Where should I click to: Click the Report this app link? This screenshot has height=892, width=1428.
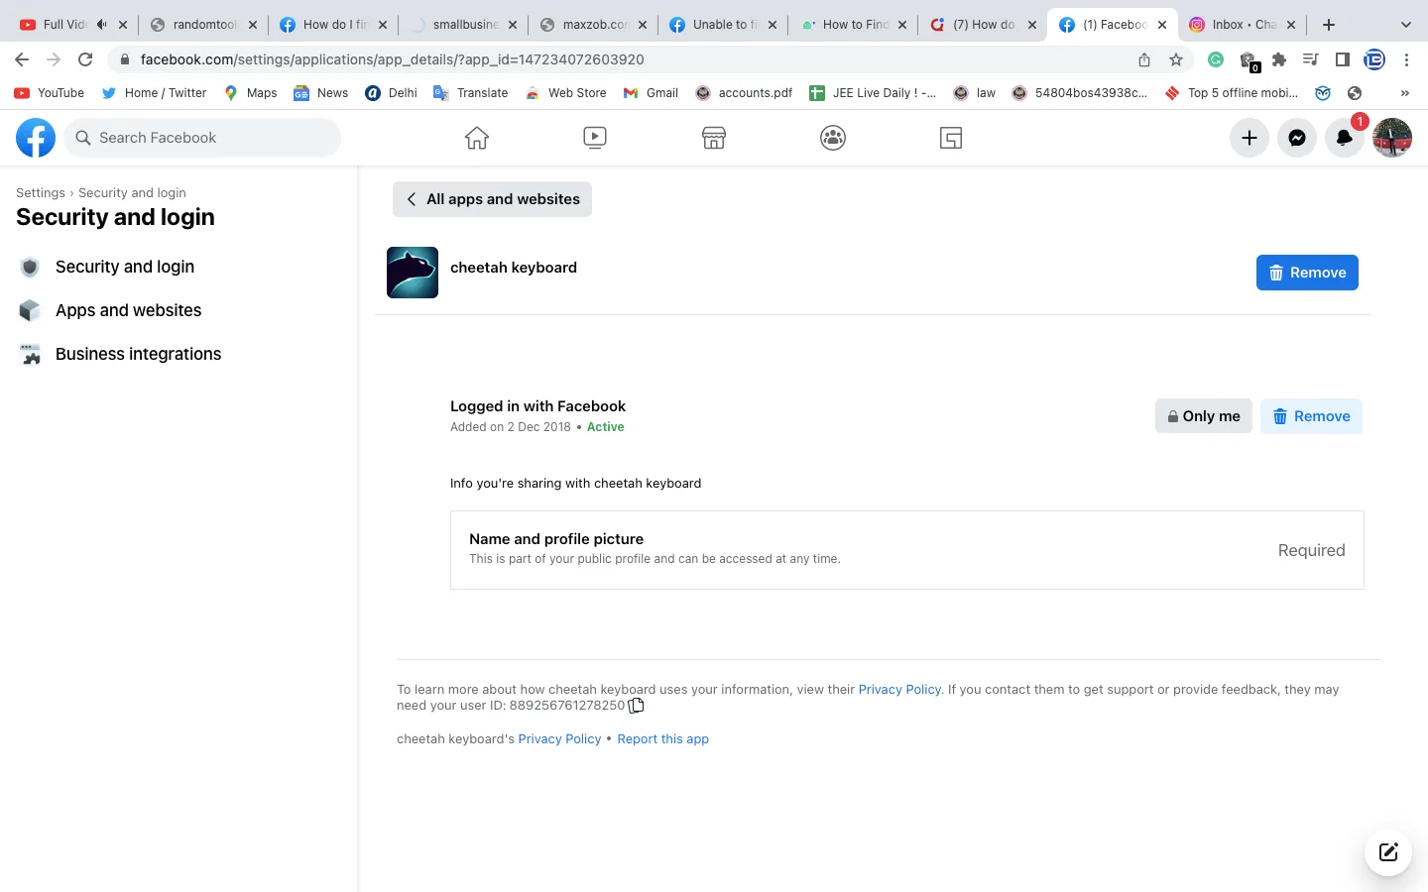point(662,739)
